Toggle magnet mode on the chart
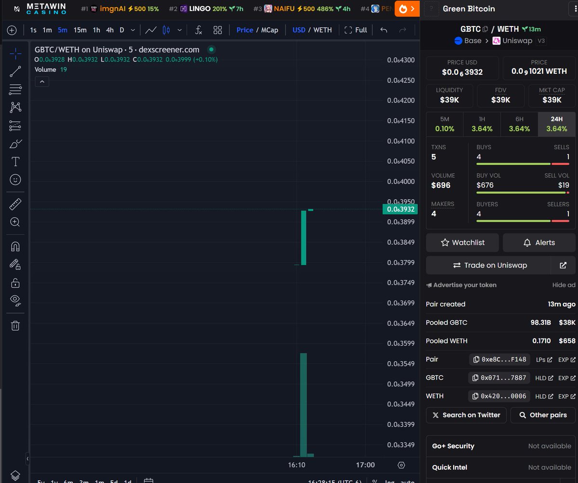 click(x=15, y=247)
